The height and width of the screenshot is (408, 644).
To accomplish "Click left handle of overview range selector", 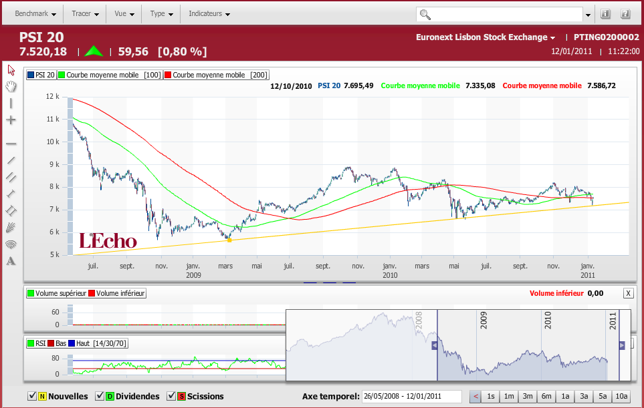I will [x=434, y=346].
